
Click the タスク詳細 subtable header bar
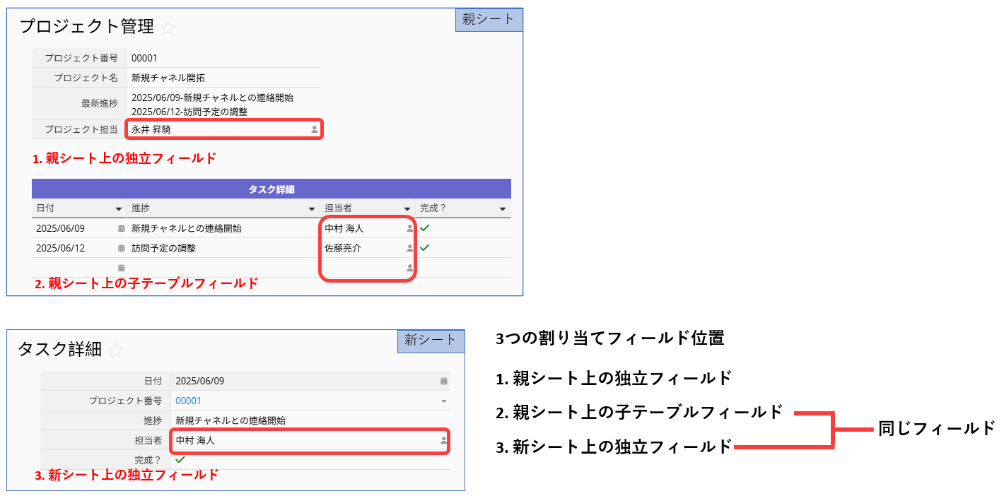(x=271, y=189)
